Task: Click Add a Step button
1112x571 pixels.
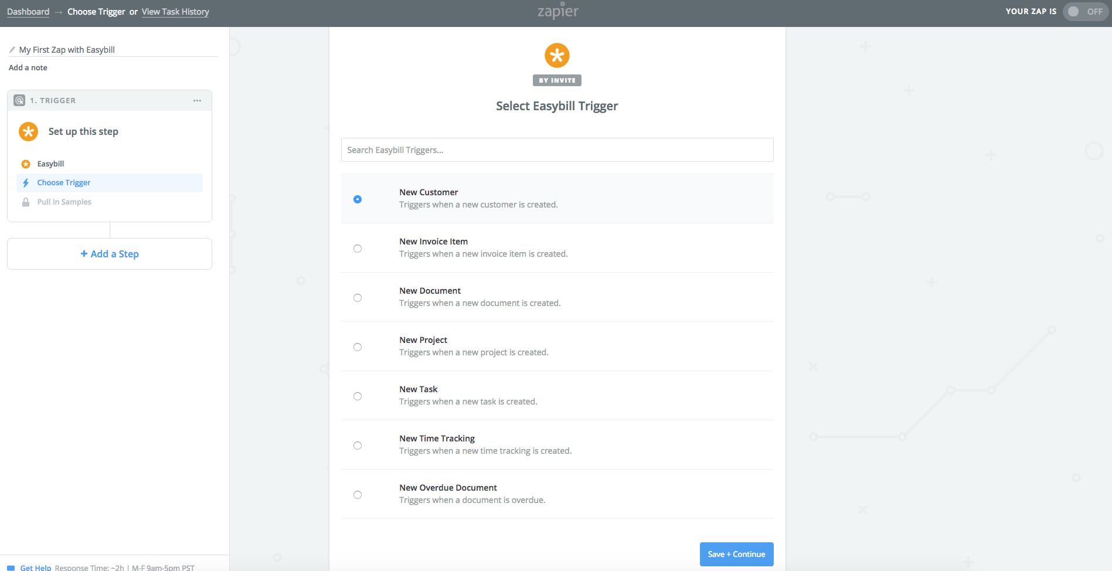Action: 110,254
